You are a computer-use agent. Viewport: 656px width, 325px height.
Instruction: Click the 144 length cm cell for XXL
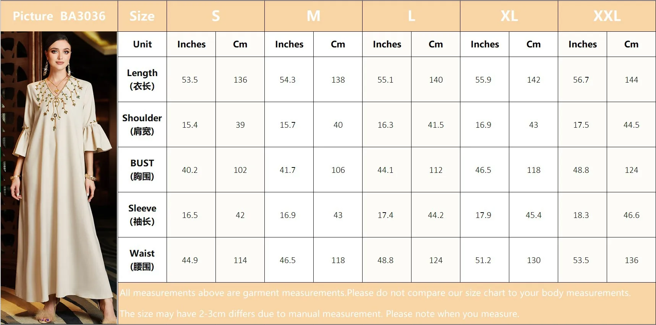[x=631, y=80]
